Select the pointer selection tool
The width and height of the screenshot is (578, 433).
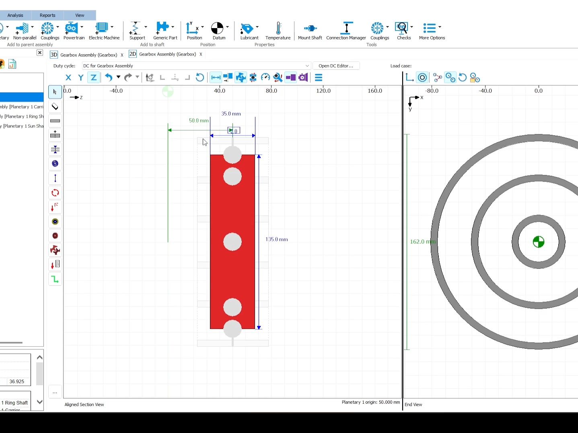55,92
